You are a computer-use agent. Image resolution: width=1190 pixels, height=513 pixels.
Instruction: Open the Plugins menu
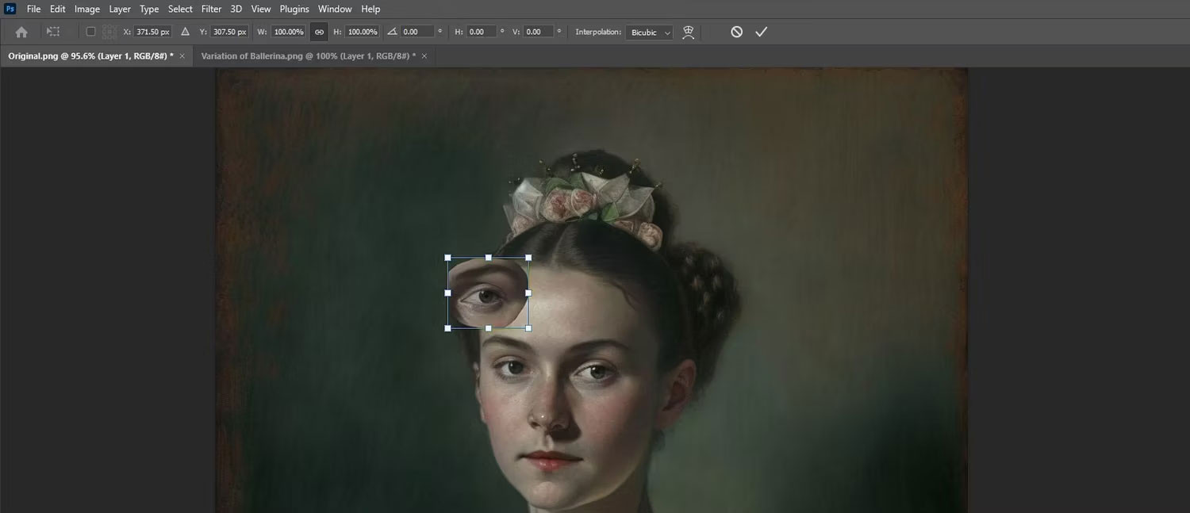(294, 9)
